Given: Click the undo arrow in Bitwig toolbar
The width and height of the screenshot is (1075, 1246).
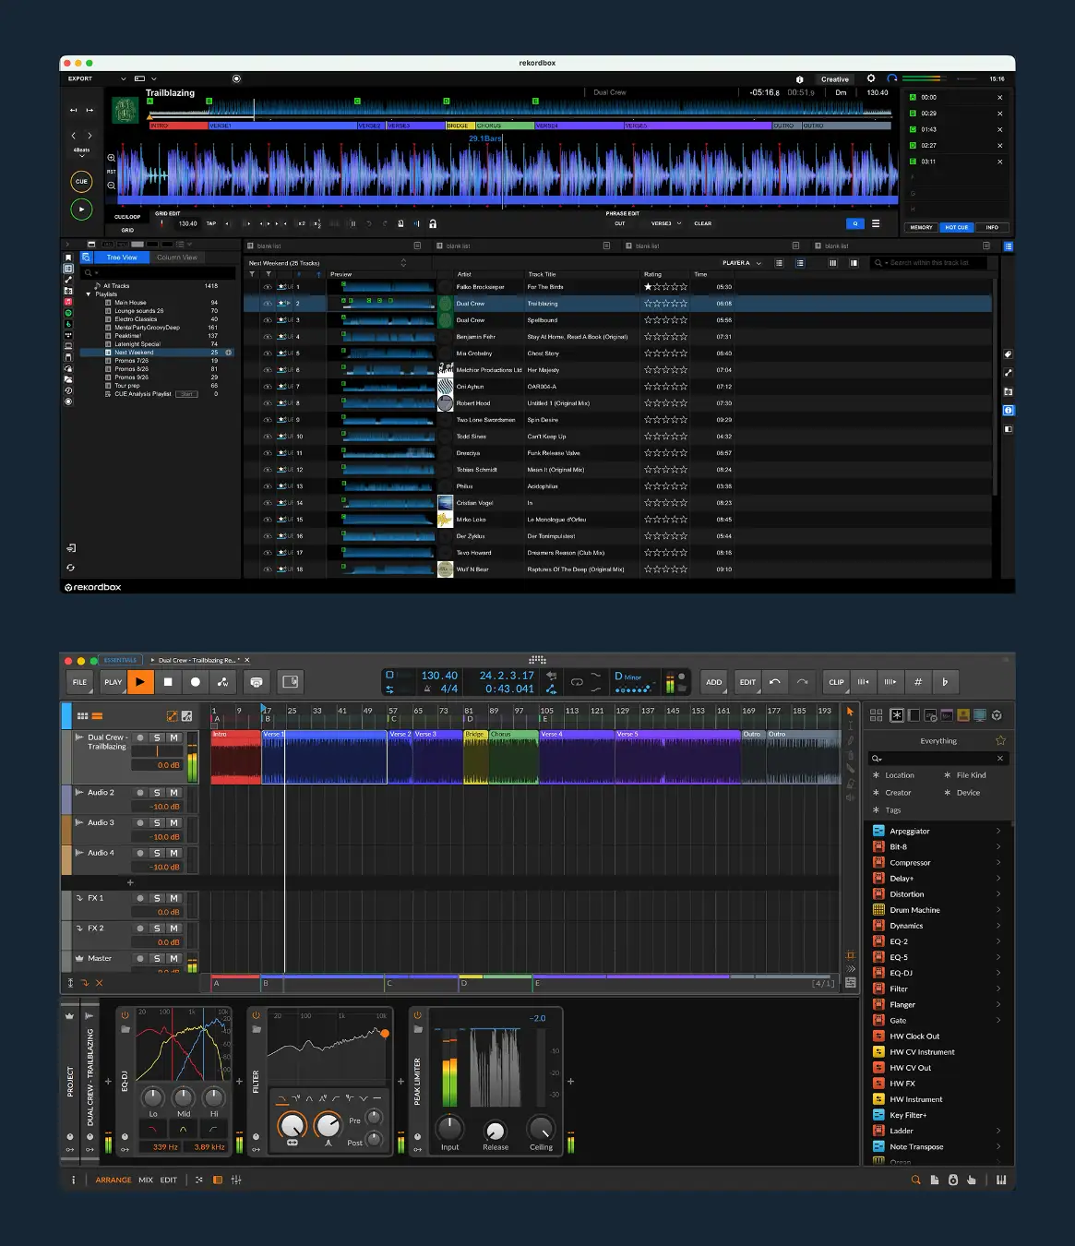Looking at the screenshot, I should point(775,682).
